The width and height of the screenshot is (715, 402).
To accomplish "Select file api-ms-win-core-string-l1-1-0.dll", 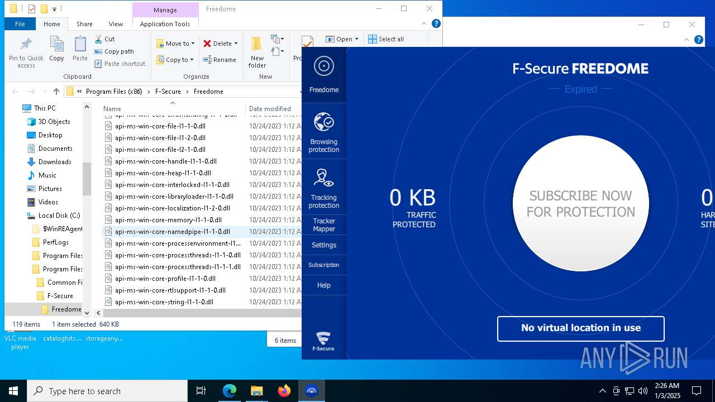I will tap(164, 302).
